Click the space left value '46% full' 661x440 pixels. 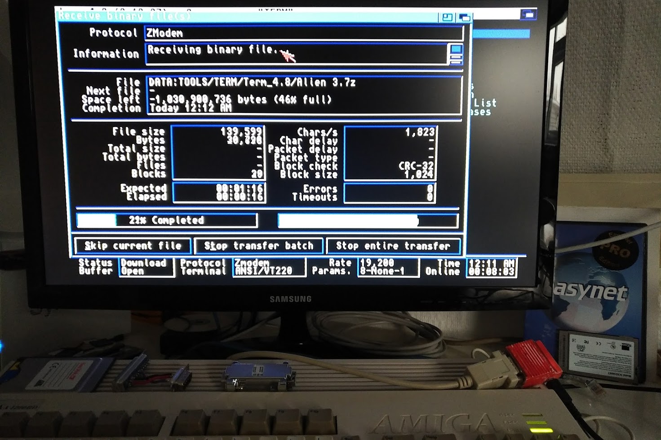click(303, 100)
